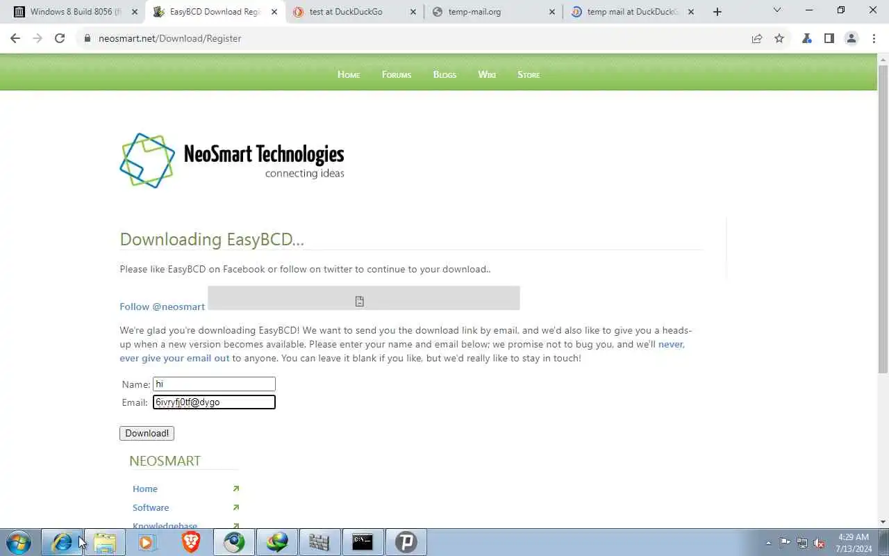Close the temp mail at DuckDuckGo tab

691,12
